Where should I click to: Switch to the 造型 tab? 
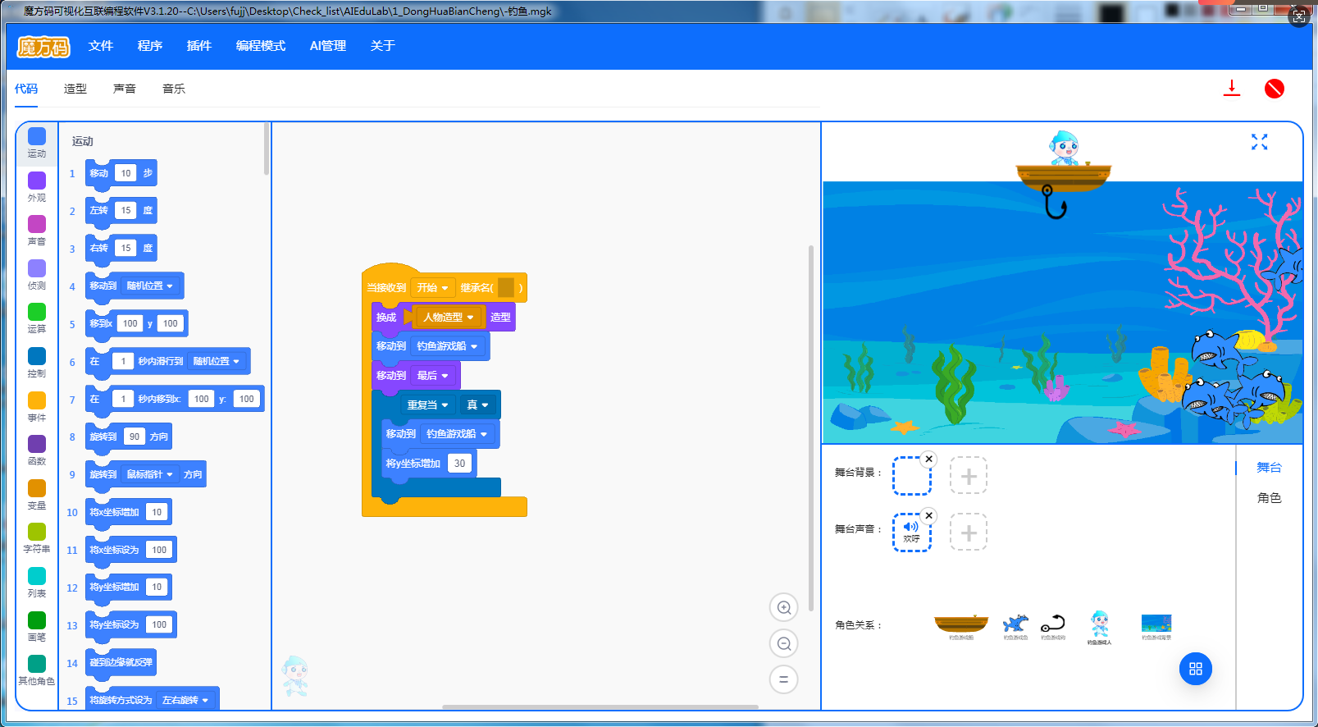[x=75, y=89]
